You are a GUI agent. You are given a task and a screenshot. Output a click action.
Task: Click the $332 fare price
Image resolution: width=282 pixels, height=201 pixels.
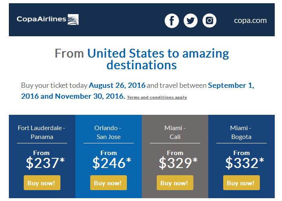tap(245, 163)
